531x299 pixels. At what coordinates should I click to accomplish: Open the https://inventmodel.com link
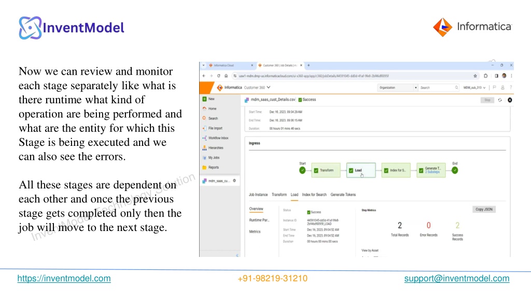coord(64,278)
